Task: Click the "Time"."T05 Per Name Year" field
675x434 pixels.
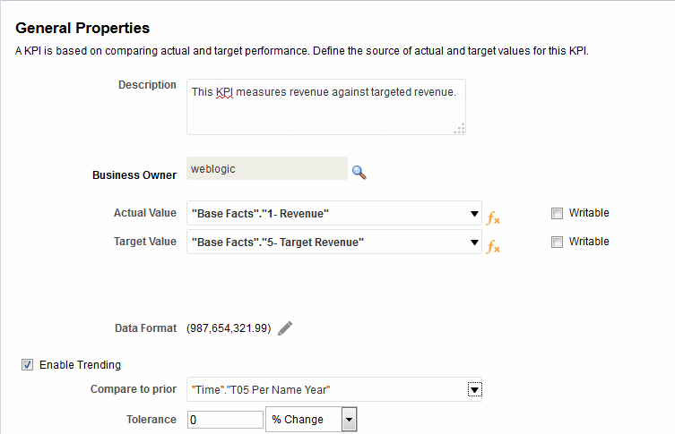Action: [334, 389]
